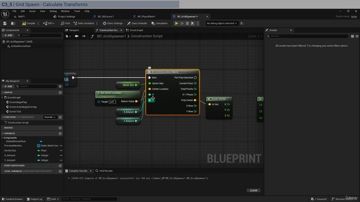
Task: Add a new graph with the plus icon
Action: (60, 93)
